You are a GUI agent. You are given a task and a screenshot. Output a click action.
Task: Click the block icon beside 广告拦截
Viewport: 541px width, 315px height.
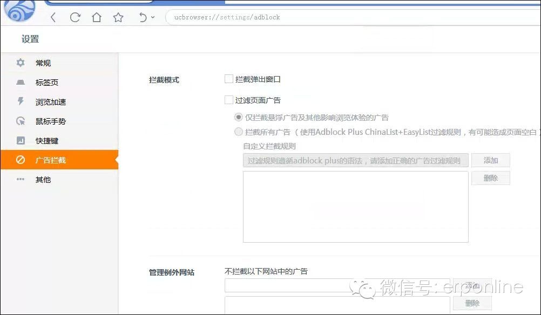(21, 160)
